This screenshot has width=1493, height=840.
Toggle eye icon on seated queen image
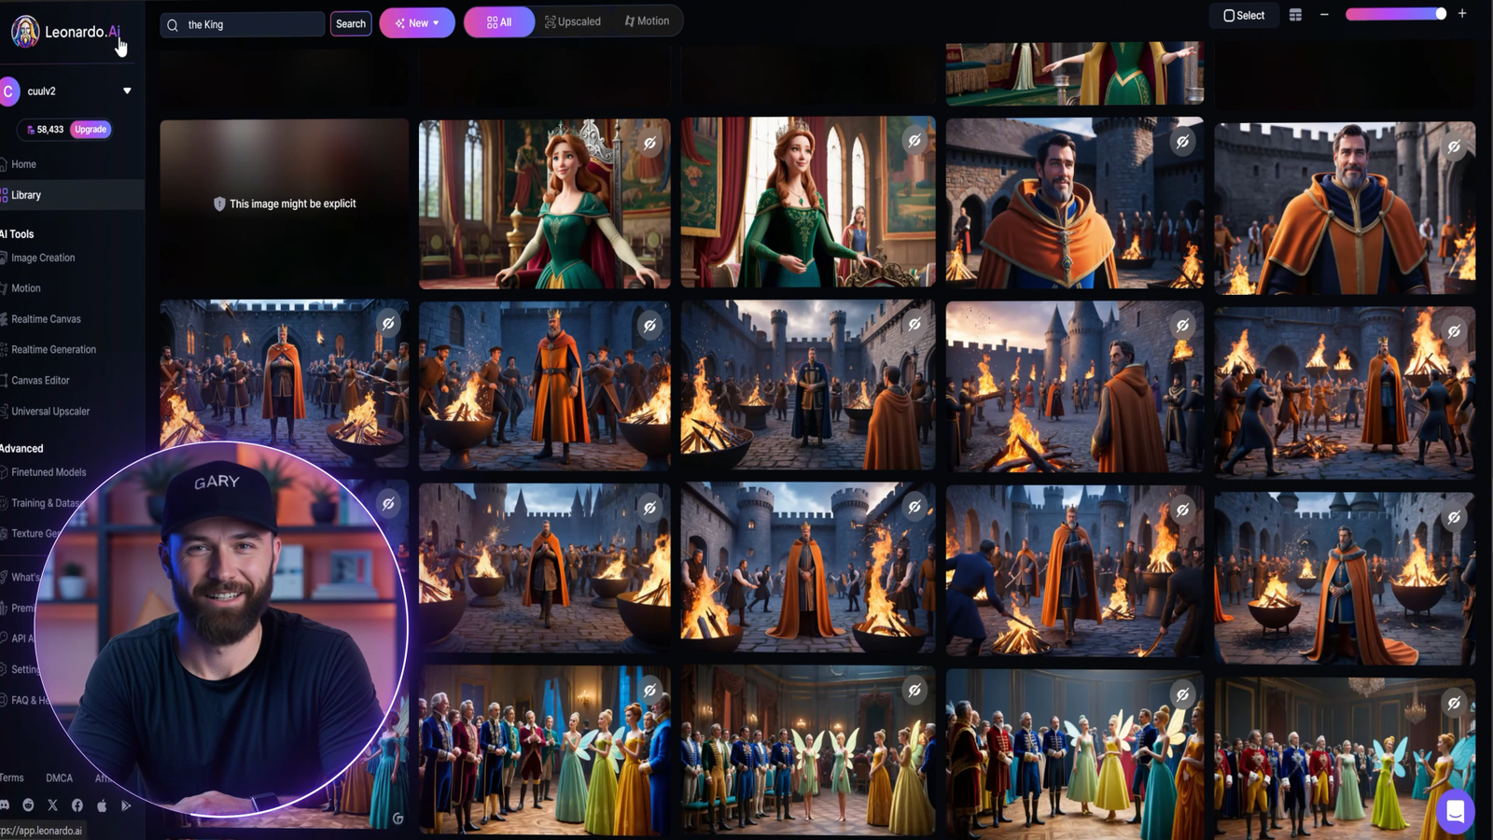point(649,143)
